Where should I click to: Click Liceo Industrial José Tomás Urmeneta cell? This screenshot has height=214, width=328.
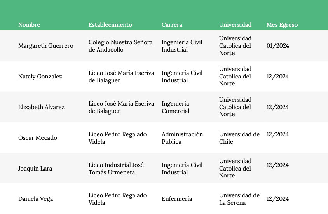click(116, 169)
